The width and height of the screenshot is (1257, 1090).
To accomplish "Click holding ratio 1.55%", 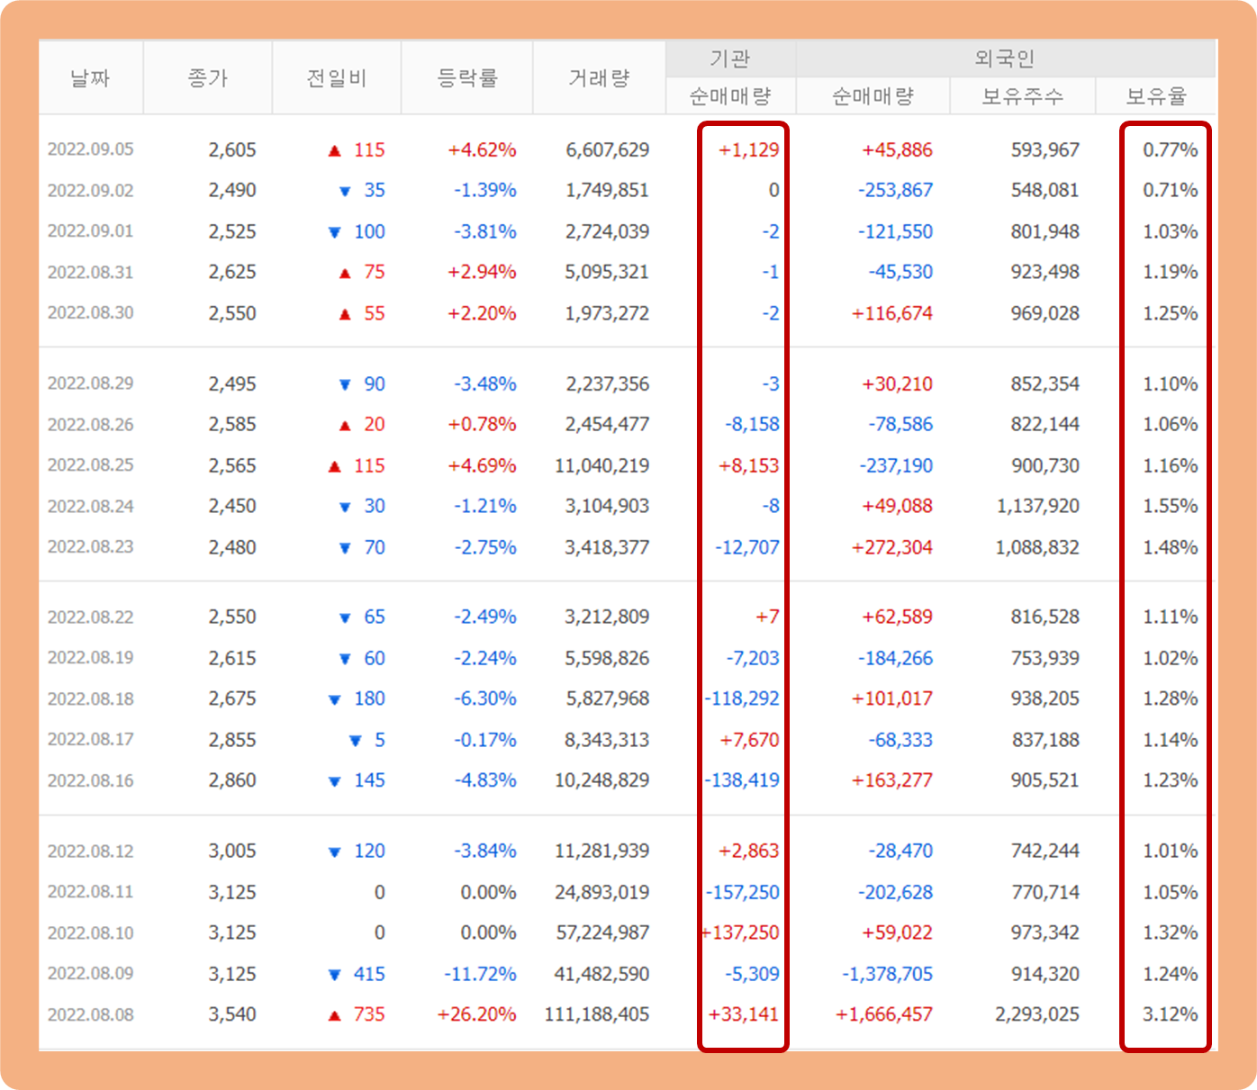I will (x=1171, y=506).
